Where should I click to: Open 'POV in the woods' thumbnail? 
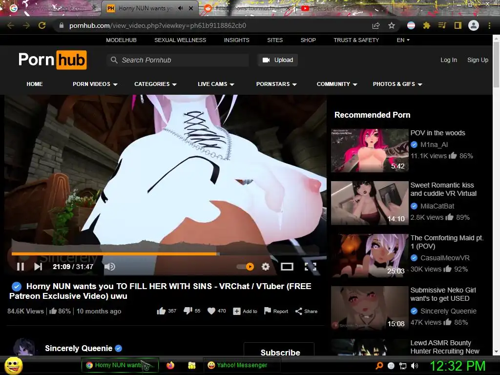(370, 150)
